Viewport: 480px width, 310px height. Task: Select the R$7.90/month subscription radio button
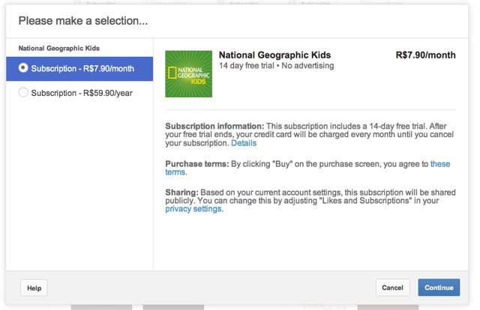point(23,68)
